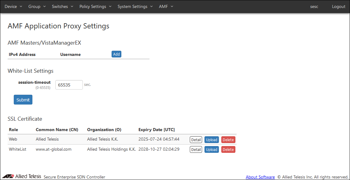Select Allied Telesis Holdings K.K. cell

[111, 149]
